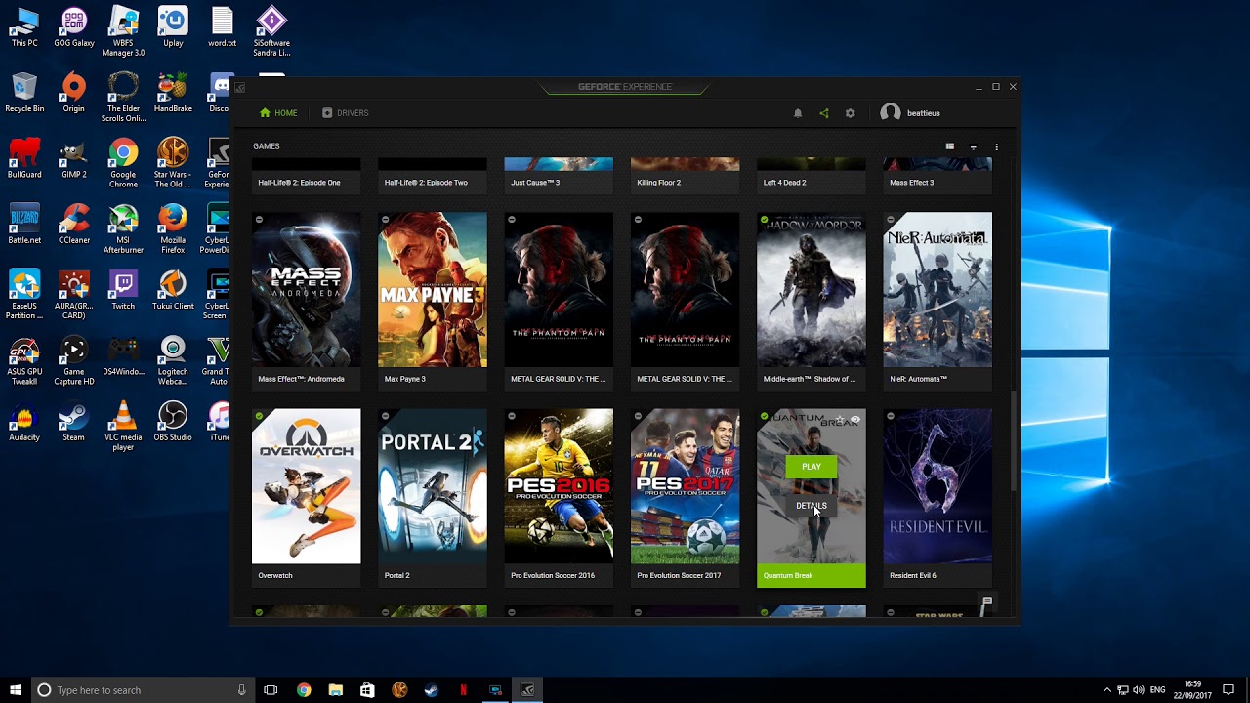The height and width of the screenshot is (703, 1250).
Task: Open GOG Galaxy desktop shortcut
Action: pos(73,27)
